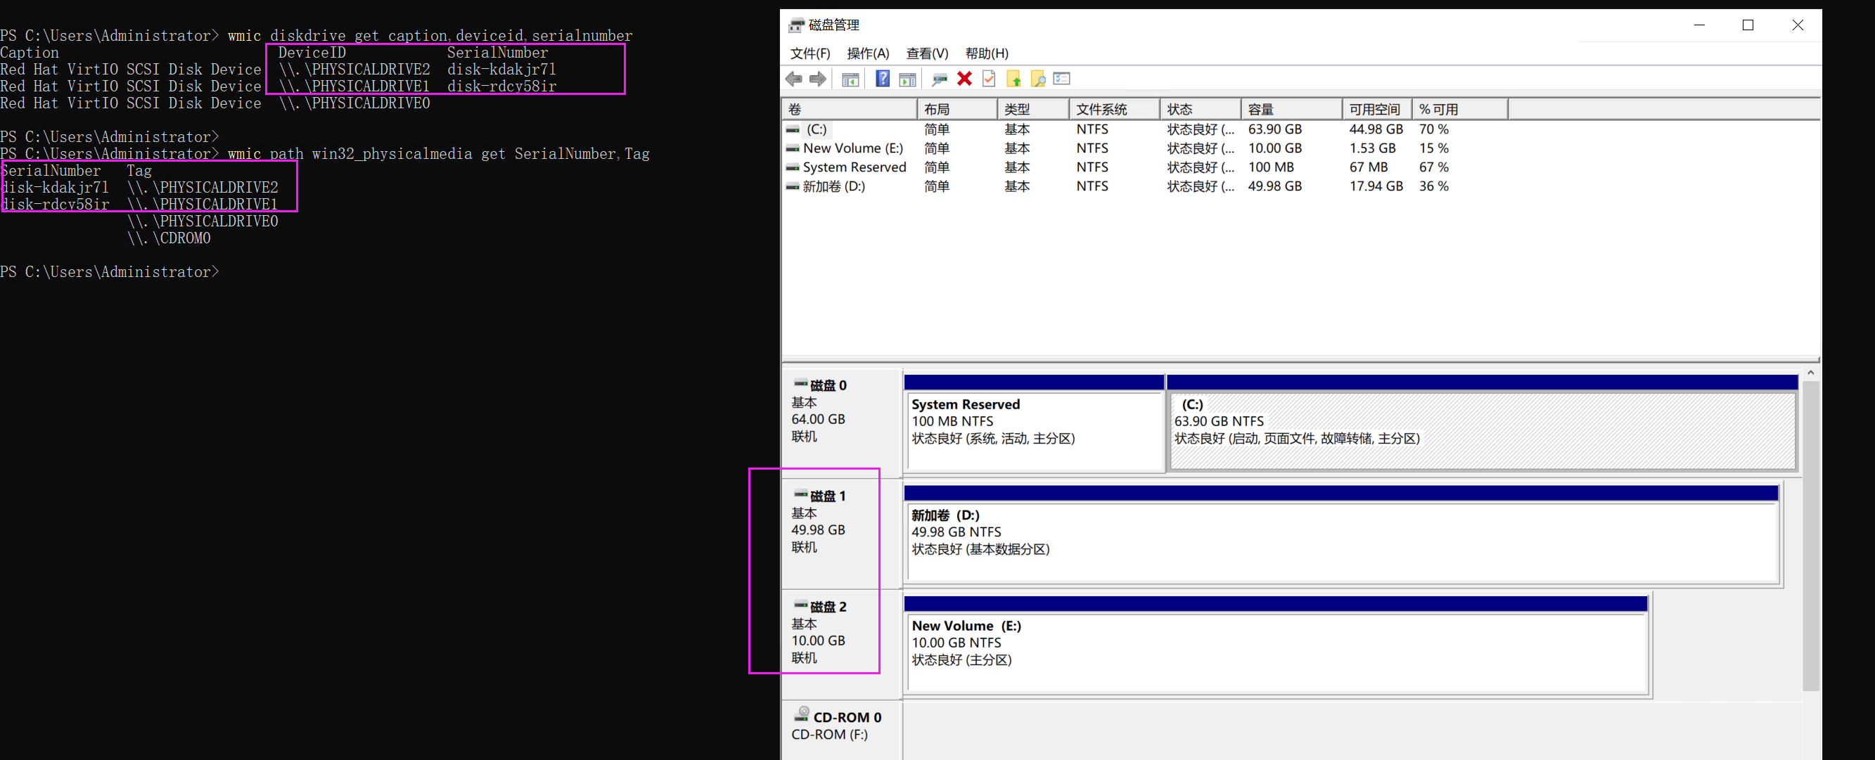Click the rescan disks drive icon
The width and height of the screenshot is (1875, 760).
(939, 79)
